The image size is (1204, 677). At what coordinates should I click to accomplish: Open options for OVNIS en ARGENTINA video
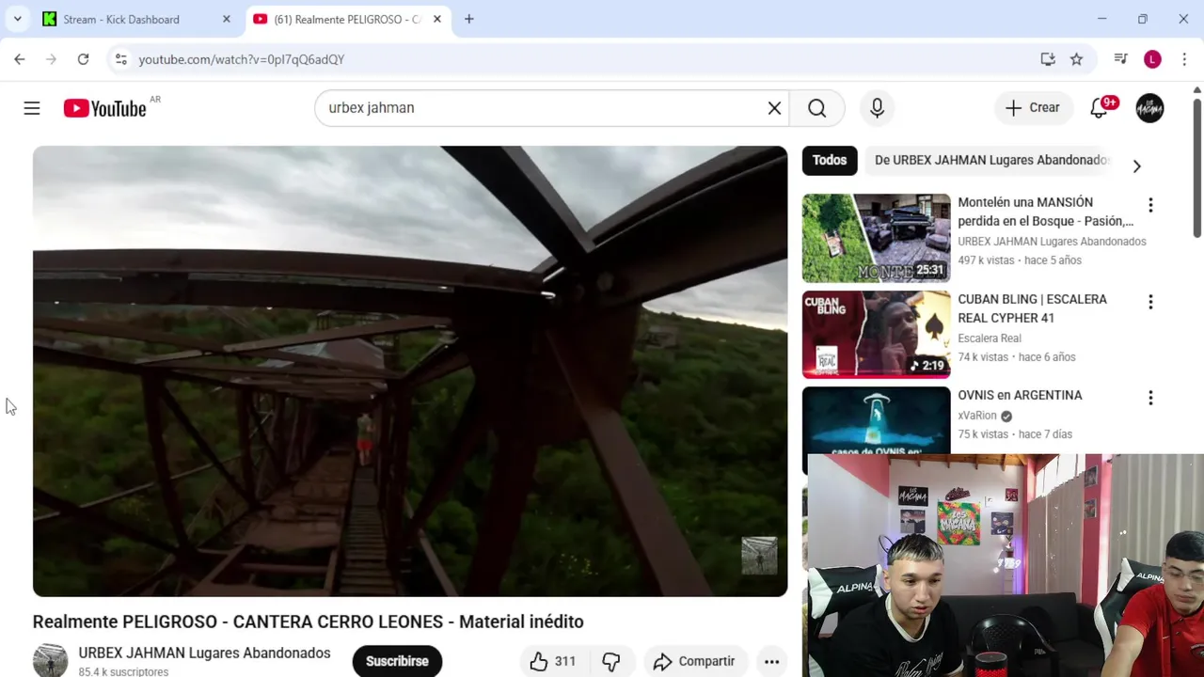pos(1150,398)
